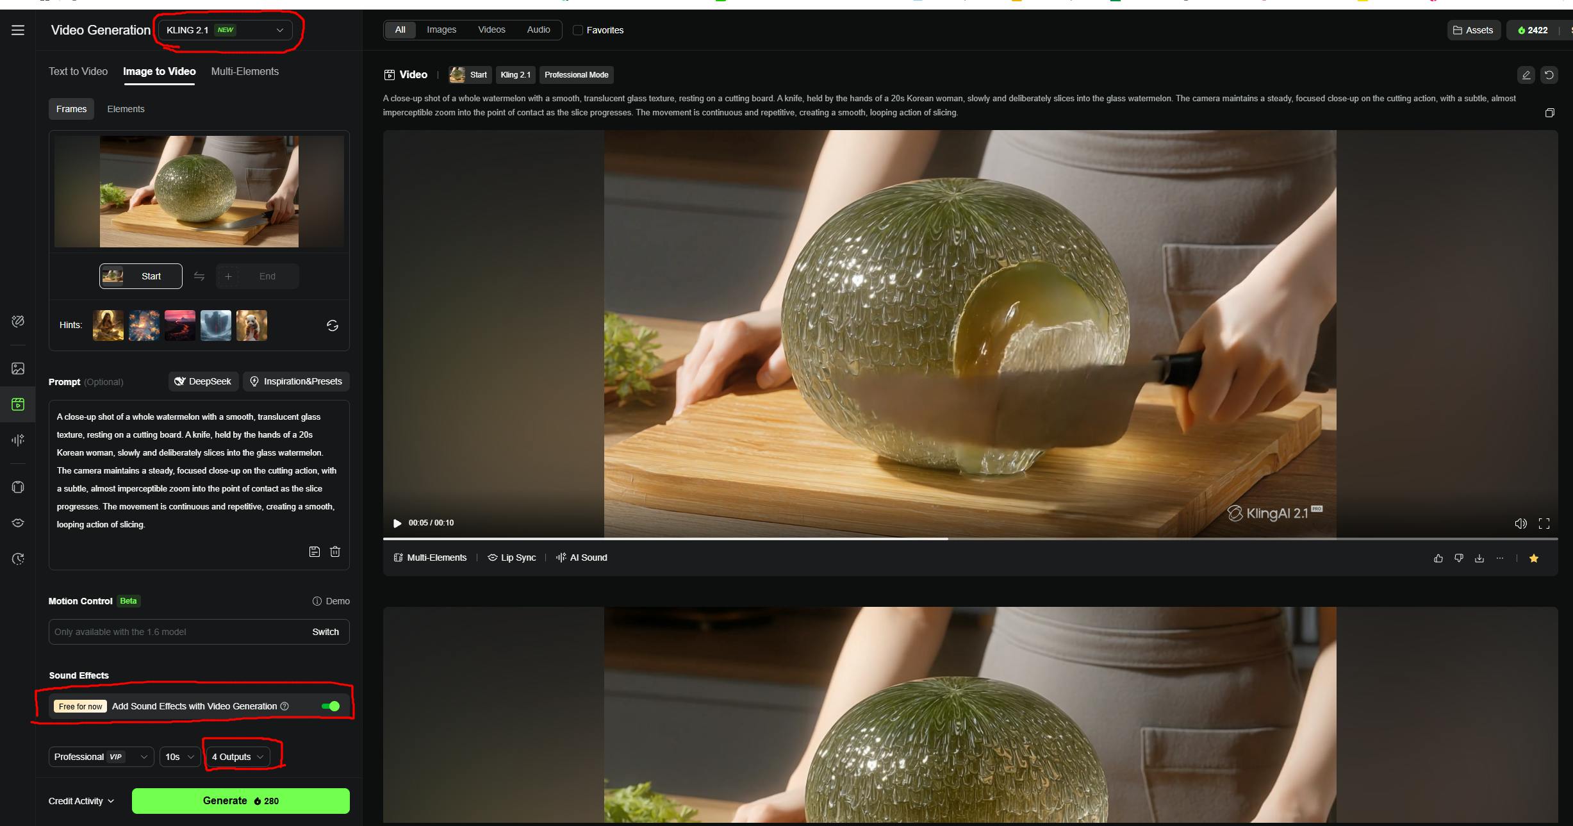Click the Switch button in Motion Control
Image resolution: width=1573 pixels, height=826 pixels.
325,632
